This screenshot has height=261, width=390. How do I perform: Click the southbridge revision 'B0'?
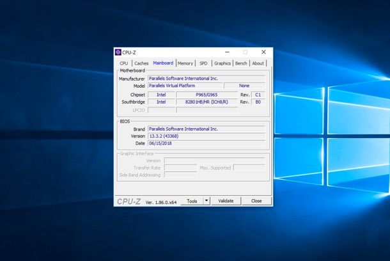tap(258, 102)
